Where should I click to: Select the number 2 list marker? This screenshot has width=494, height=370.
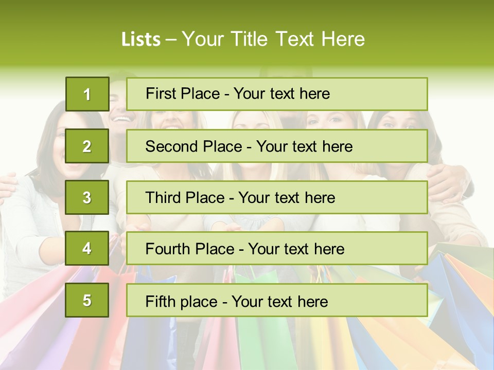click(x=87, y=146)
